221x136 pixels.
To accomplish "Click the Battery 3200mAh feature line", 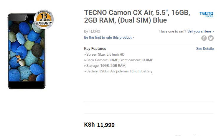I will [x=118, y=71].
